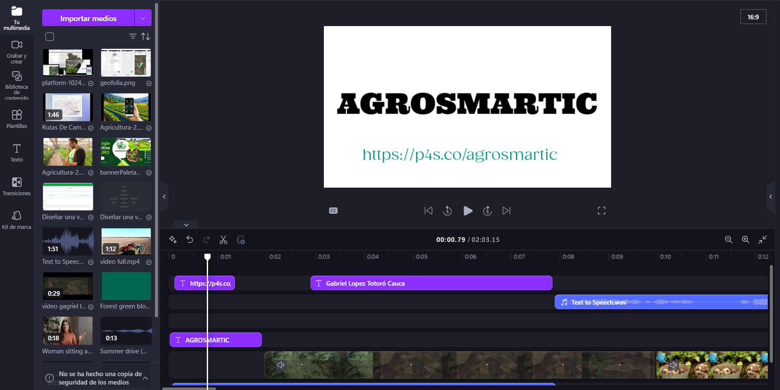
Task: Open the media sort order icon
Action: point(146,37)
